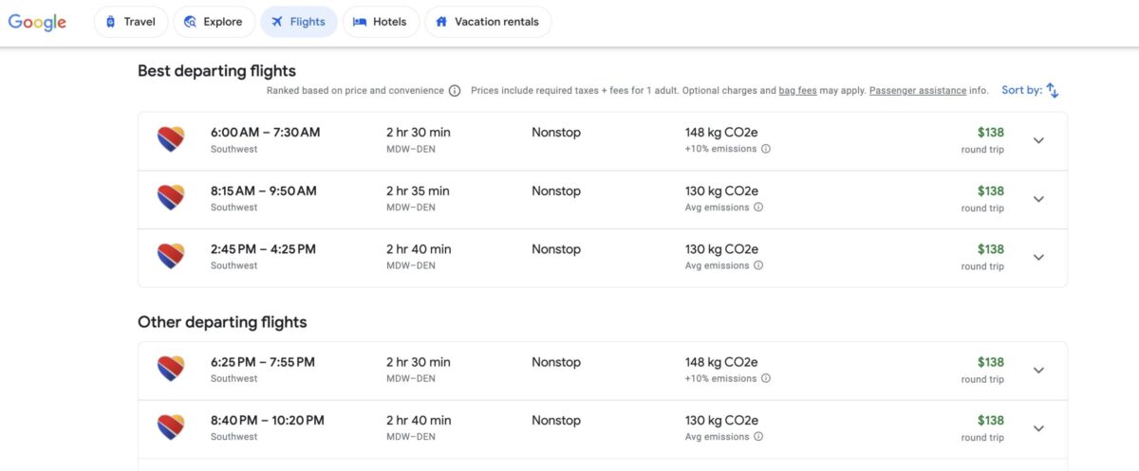Open the Travel tab
1139x471 pixels.
131,22
